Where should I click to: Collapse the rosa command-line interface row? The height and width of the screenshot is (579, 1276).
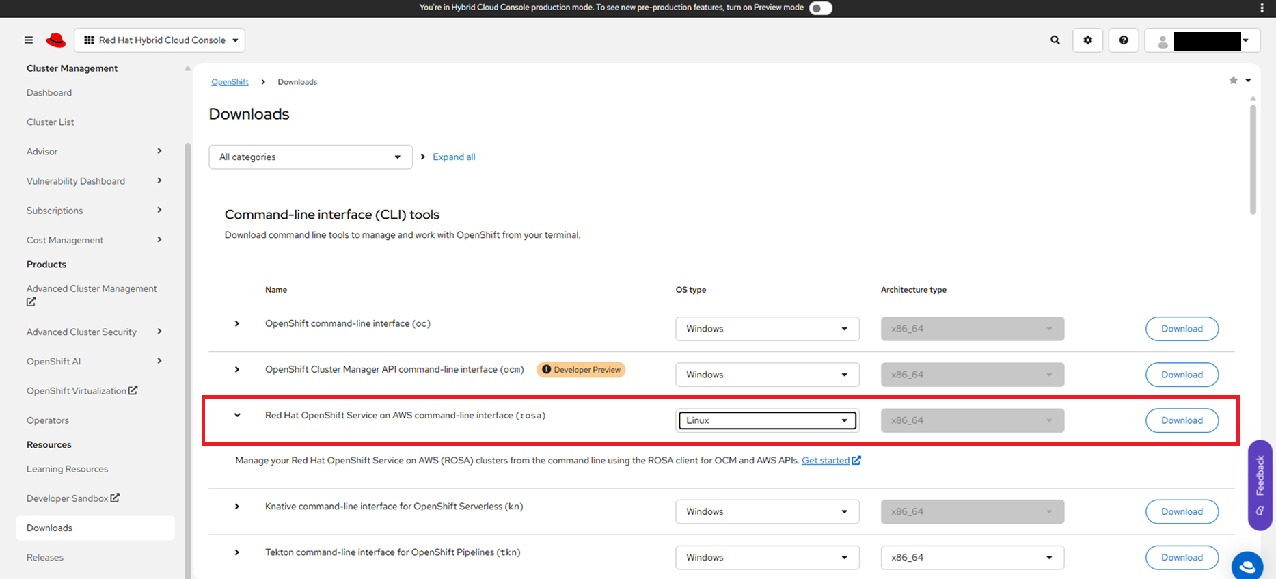pyautogui.click(x=237, y=416)
